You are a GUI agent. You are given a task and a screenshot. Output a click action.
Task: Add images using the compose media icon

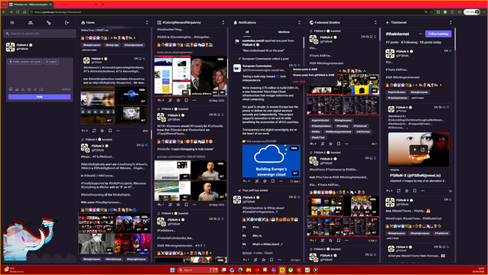pos(11,89)
